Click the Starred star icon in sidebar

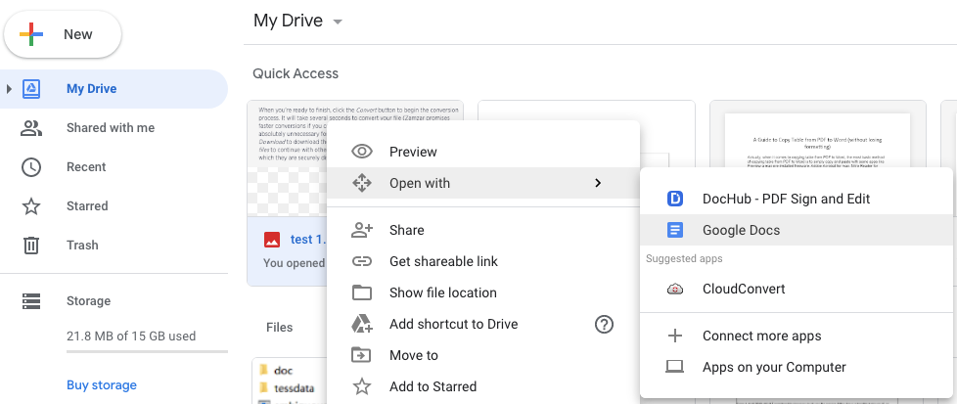click(x=31, y=206)
